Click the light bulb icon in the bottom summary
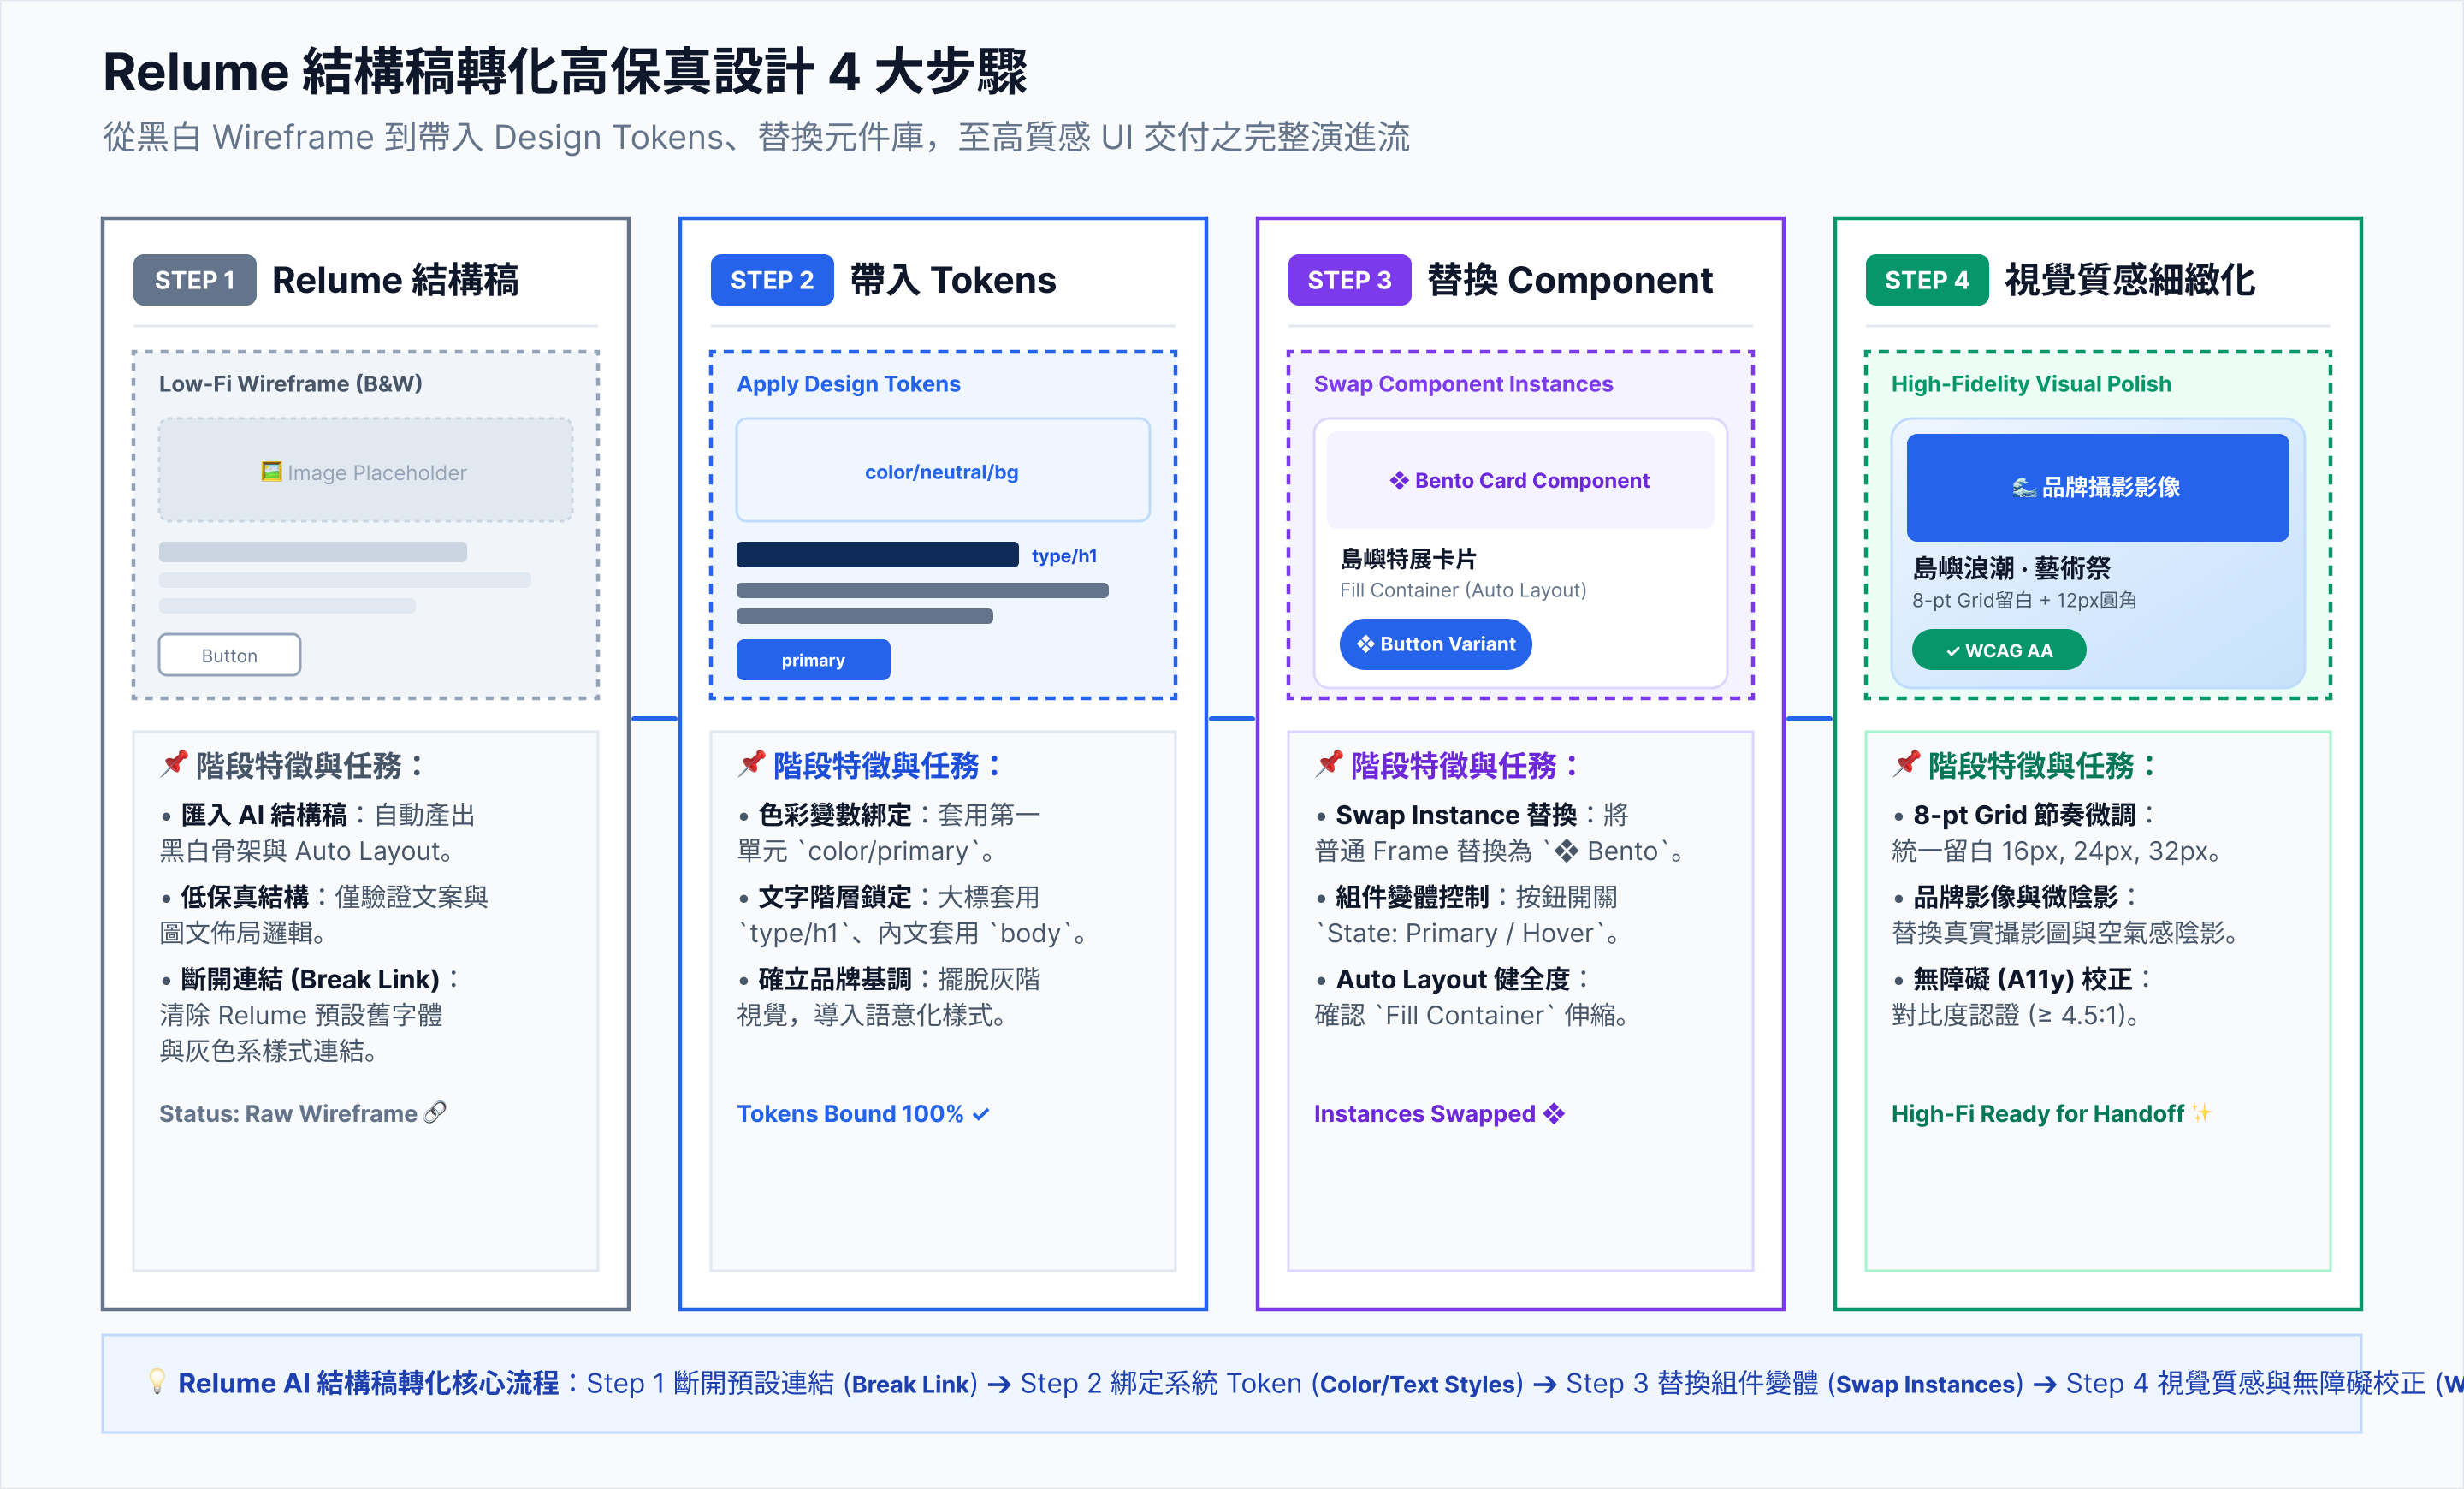Image resolution: width=2464 pixels, height=1489 pixels. coord(157,1381)
